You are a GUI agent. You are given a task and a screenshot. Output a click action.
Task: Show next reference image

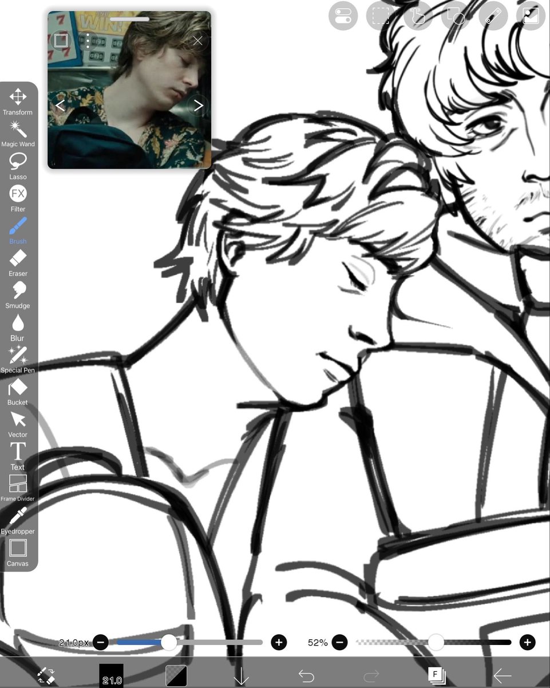tap(198, 105)
